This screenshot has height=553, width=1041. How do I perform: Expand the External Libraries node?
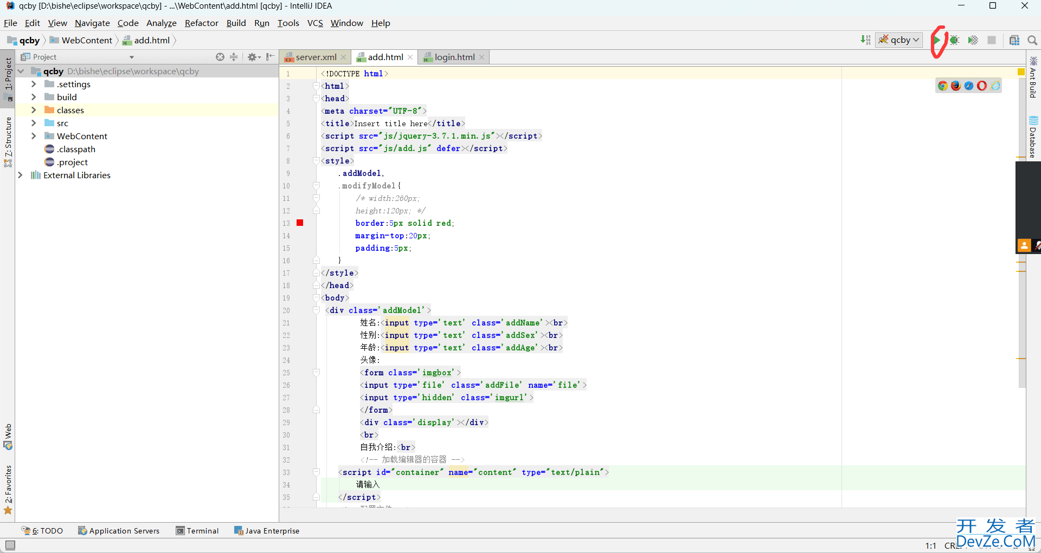21,175
